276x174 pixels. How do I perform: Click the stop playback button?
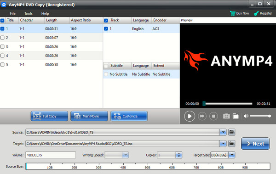213,116
